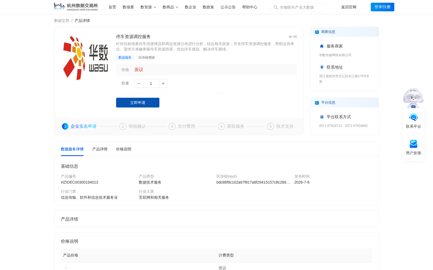Click the 面议 price value
433x270 pixels.
139,70
